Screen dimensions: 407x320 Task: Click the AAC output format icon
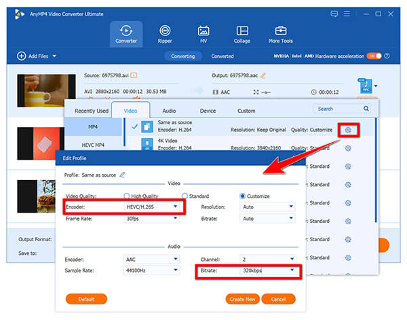(366, 86)
